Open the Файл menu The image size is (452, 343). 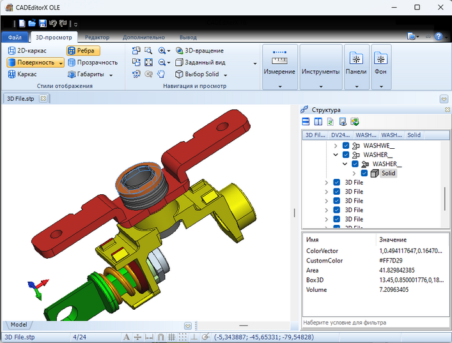click(x=15, y=38)
